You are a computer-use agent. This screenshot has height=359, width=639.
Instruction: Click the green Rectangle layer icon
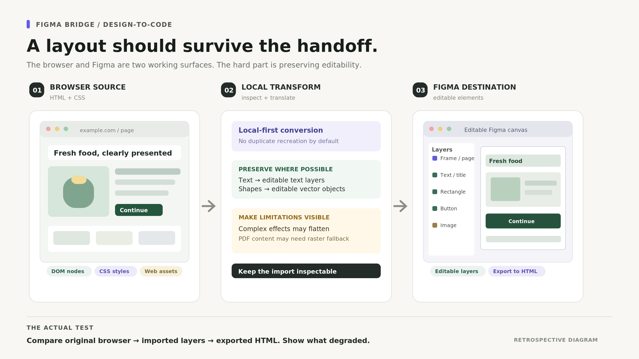pyautogui.click(x=435, y=192)
